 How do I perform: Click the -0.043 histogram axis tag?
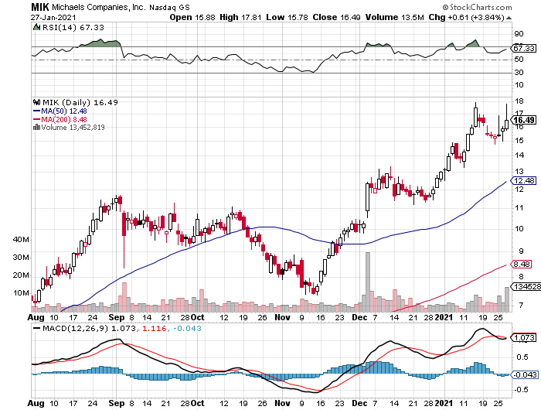[x=525, y=374]
